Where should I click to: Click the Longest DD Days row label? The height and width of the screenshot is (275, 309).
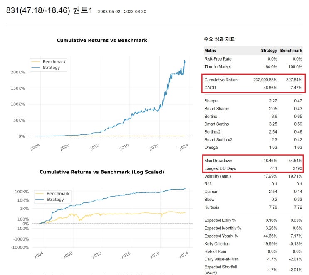point(220,168)
